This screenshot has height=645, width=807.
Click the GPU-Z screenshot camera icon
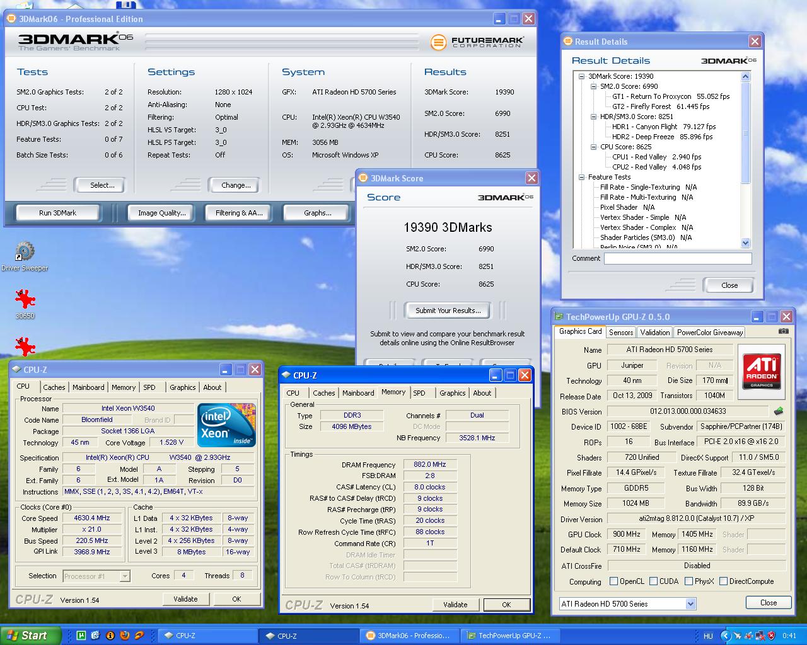pyautogui.click(x=783, y=331)
